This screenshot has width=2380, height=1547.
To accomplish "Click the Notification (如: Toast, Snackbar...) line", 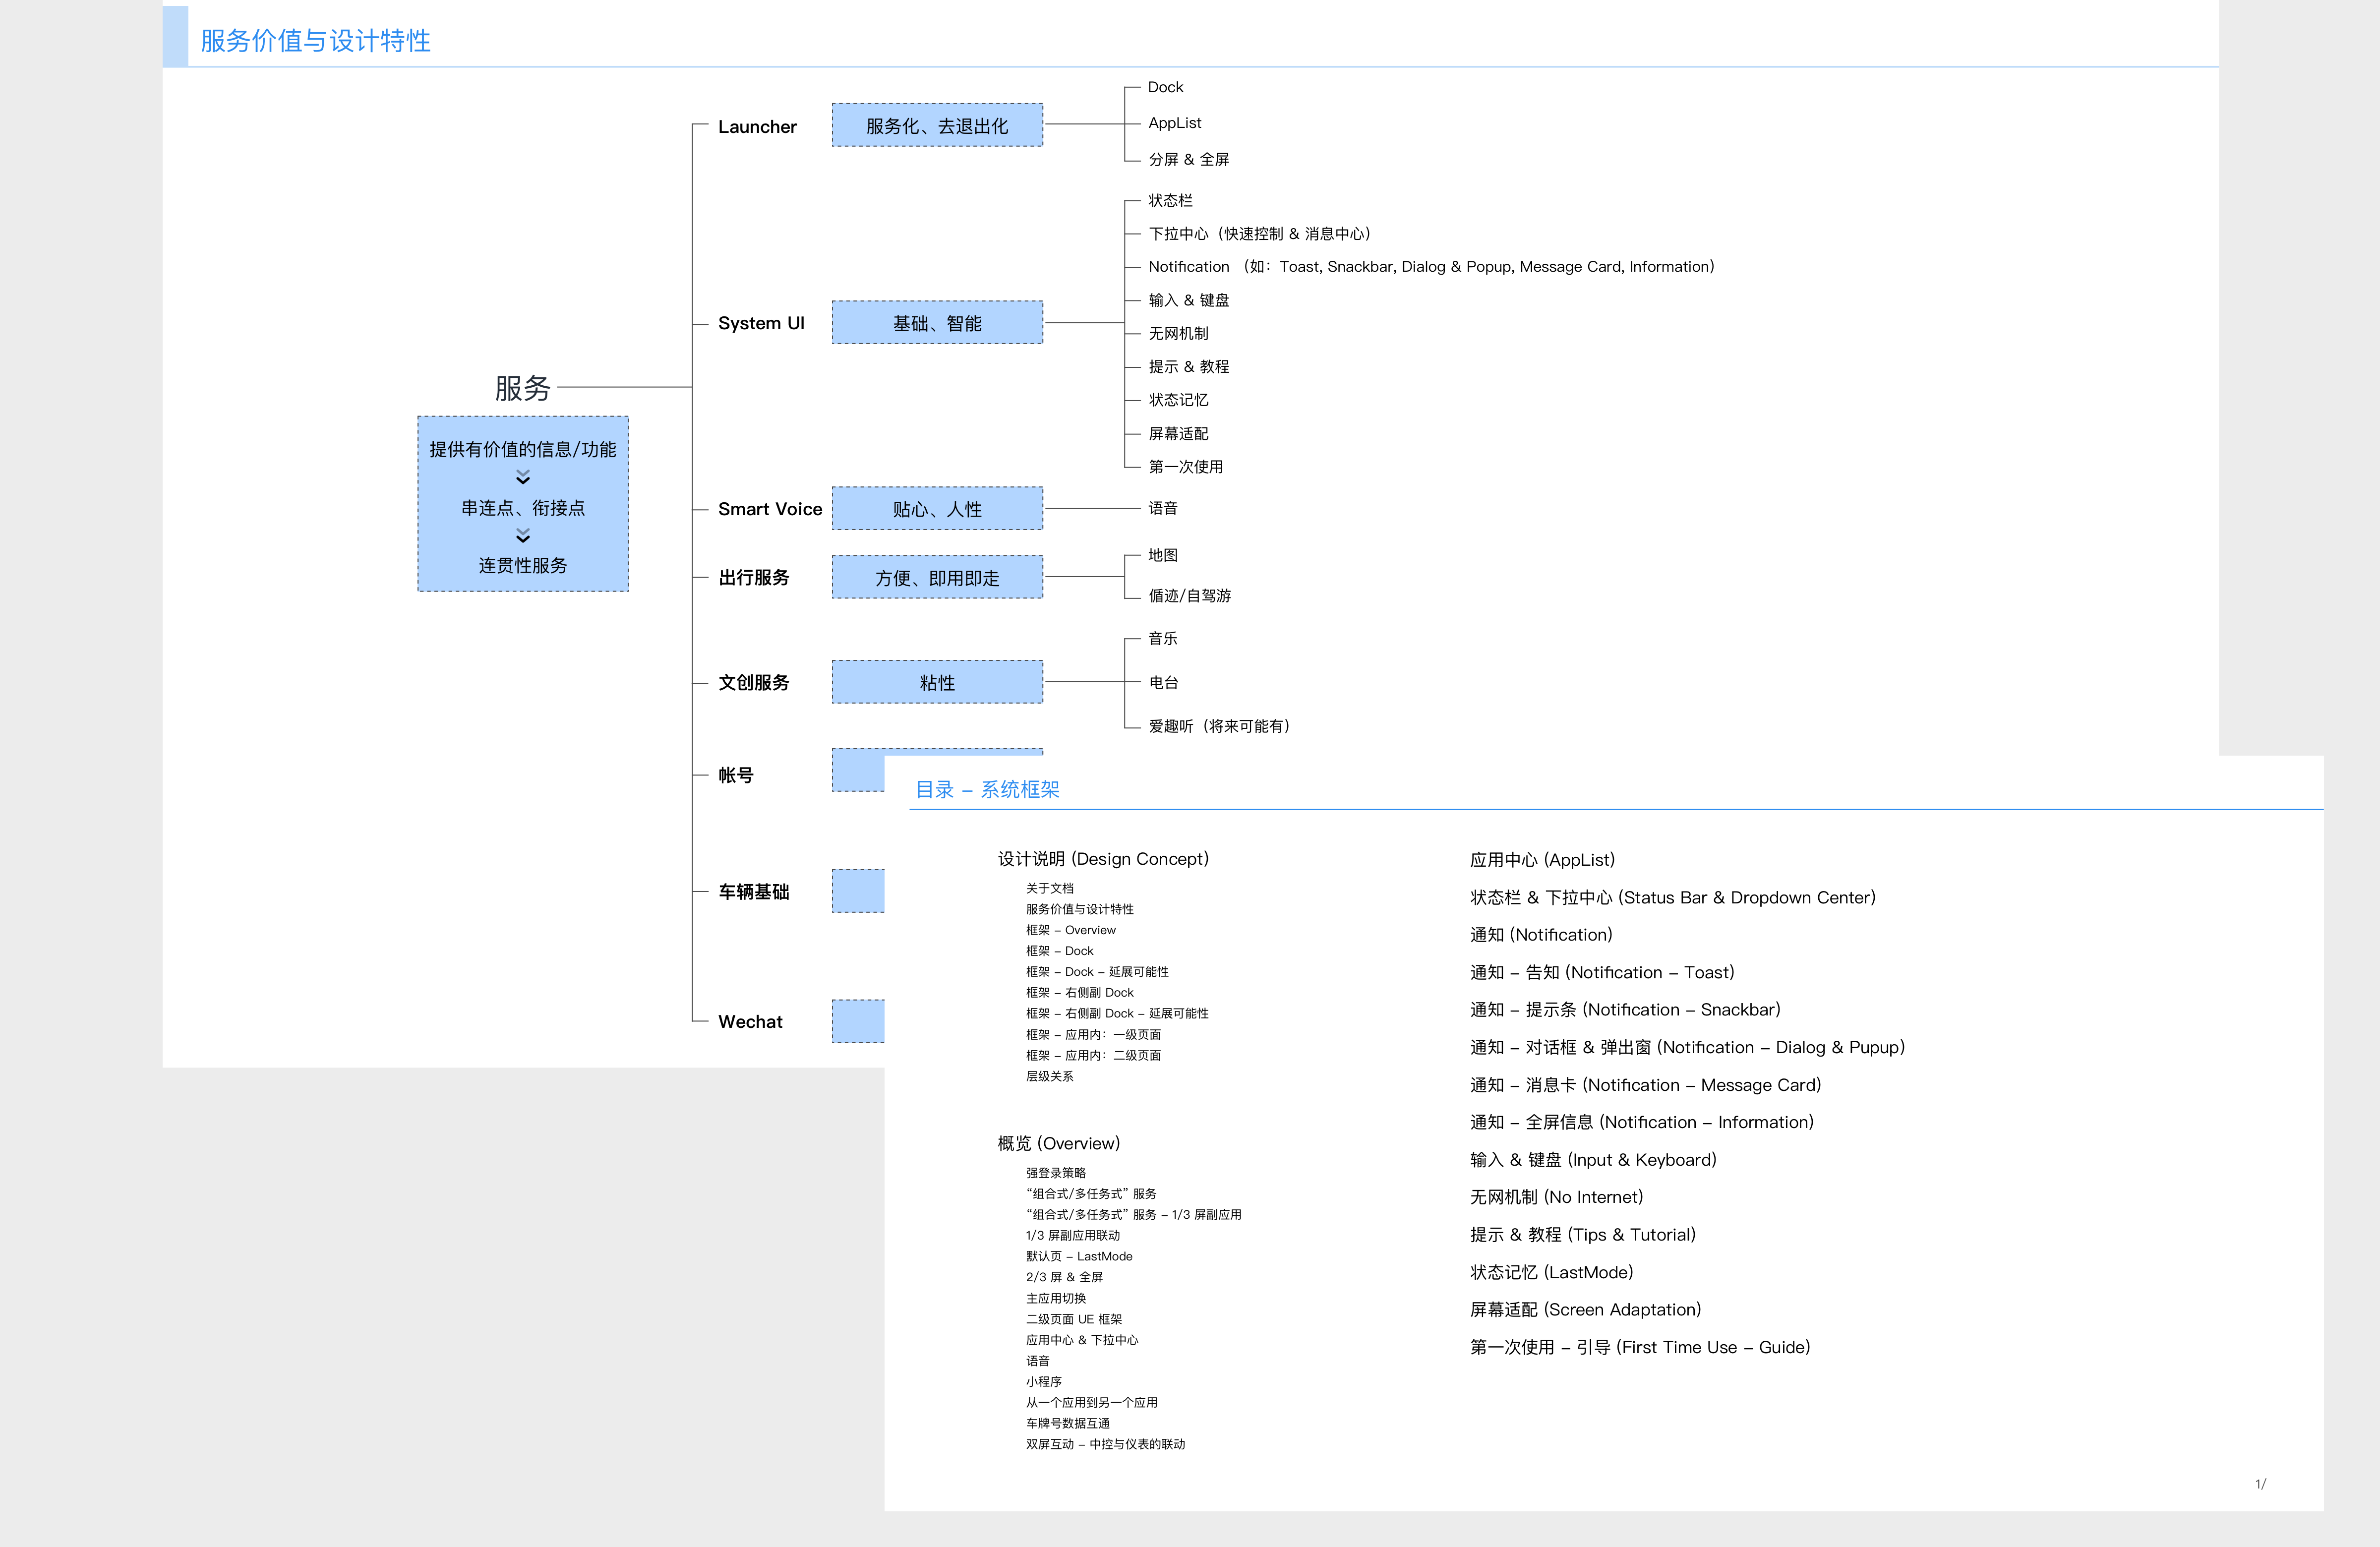I will click(1431, 267).
